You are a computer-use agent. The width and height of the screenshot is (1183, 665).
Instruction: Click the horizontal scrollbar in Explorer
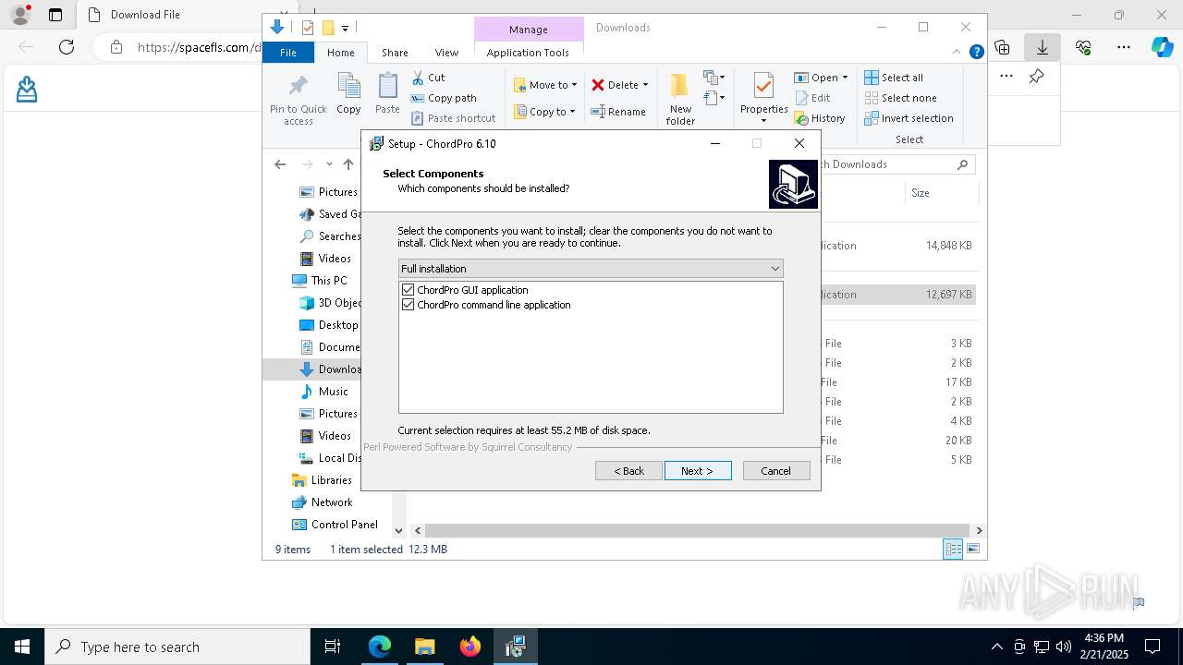click(699, 531)
